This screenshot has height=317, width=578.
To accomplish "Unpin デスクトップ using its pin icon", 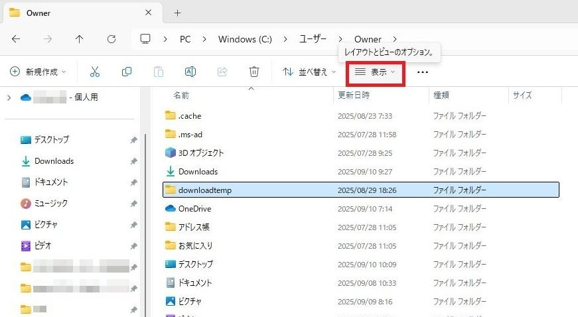I will click(x=133, y=141).
